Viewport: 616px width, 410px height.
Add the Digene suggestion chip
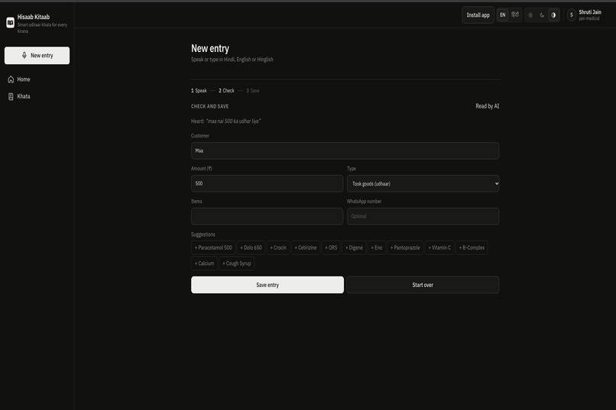354,247
